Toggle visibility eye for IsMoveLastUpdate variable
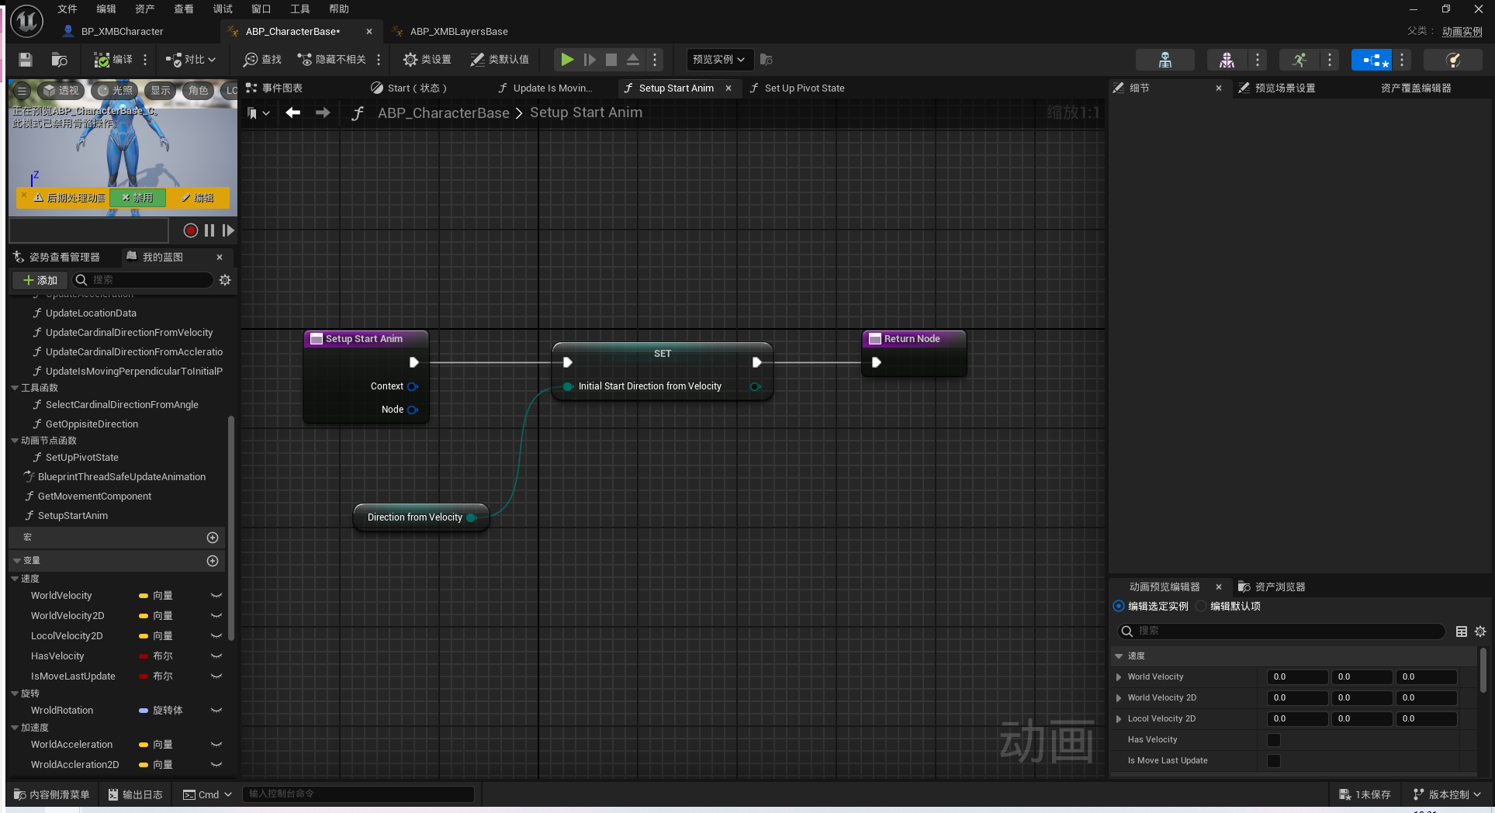 216,676
